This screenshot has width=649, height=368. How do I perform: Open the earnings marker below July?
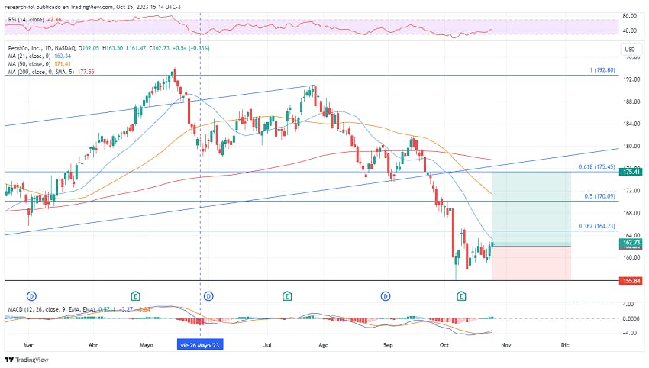click(x=287, y=296)
